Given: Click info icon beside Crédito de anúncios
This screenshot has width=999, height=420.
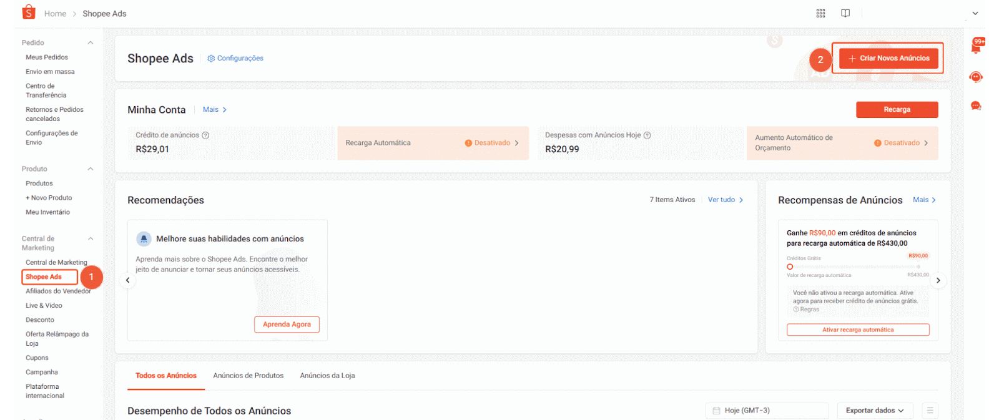Looking at the screenshot, I should coord(205,135).
